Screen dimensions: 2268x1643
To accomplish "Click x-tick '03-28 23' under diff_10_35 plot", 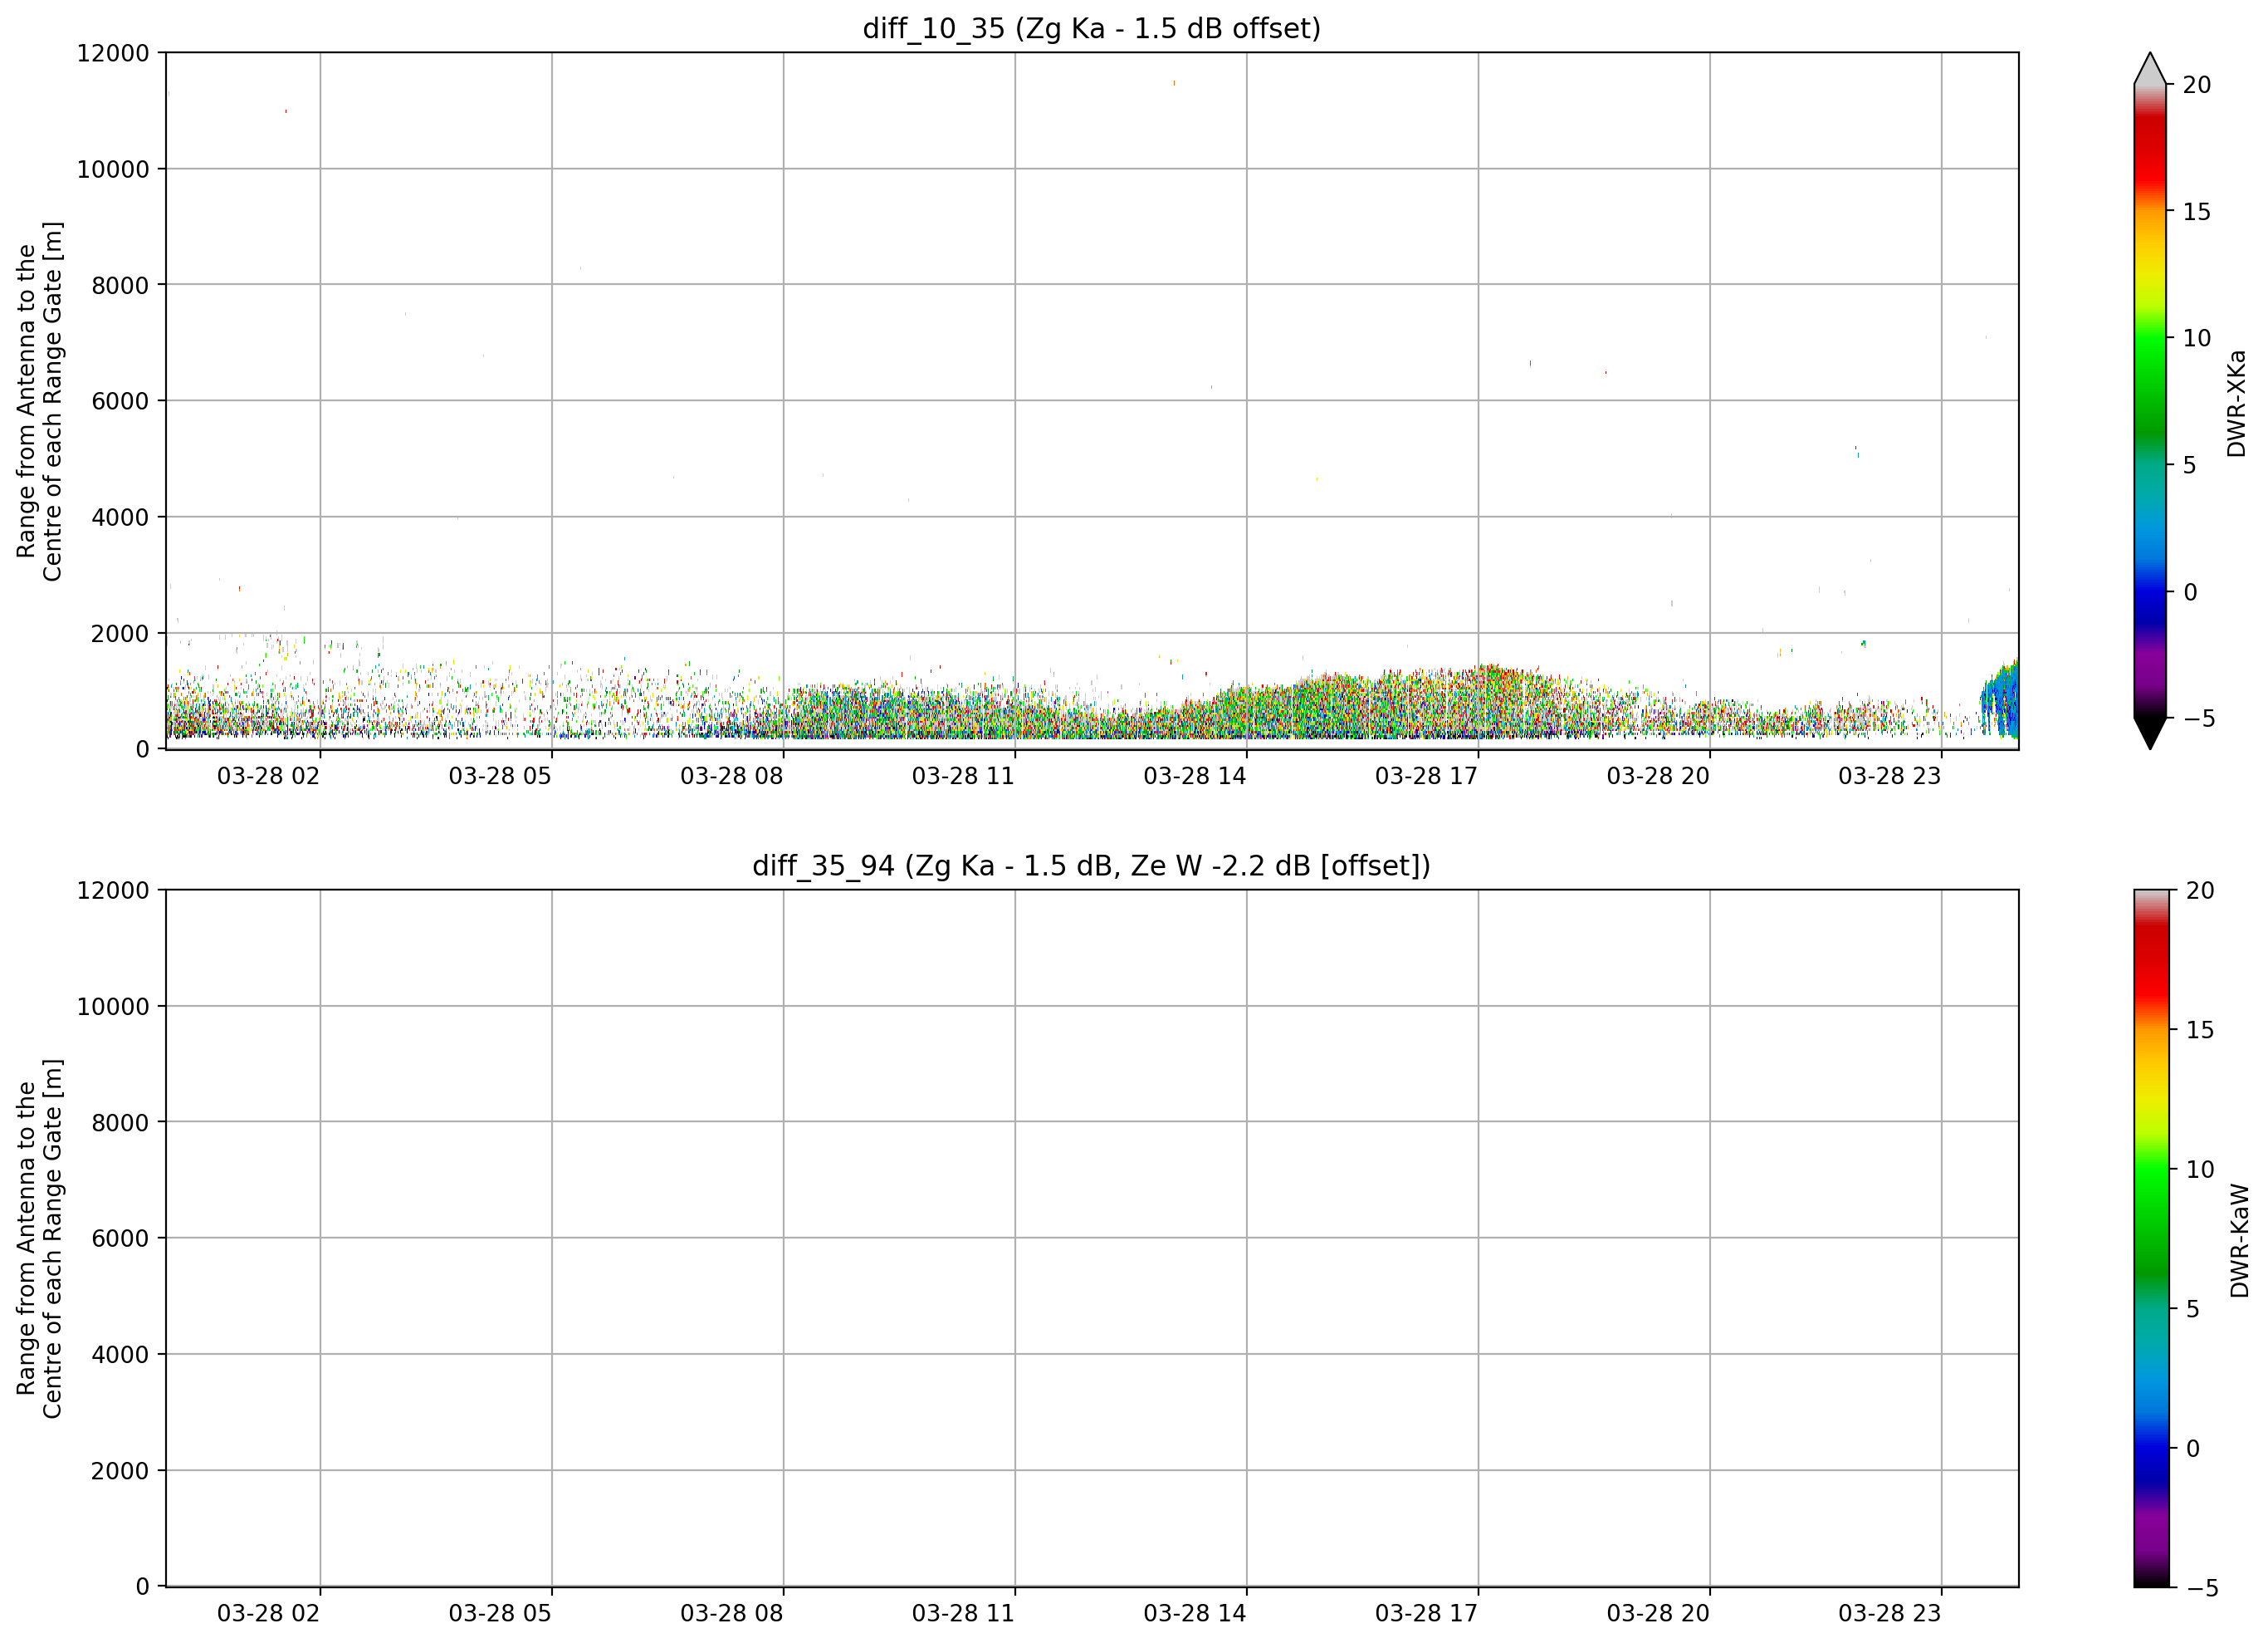I will pos(1889,776).
